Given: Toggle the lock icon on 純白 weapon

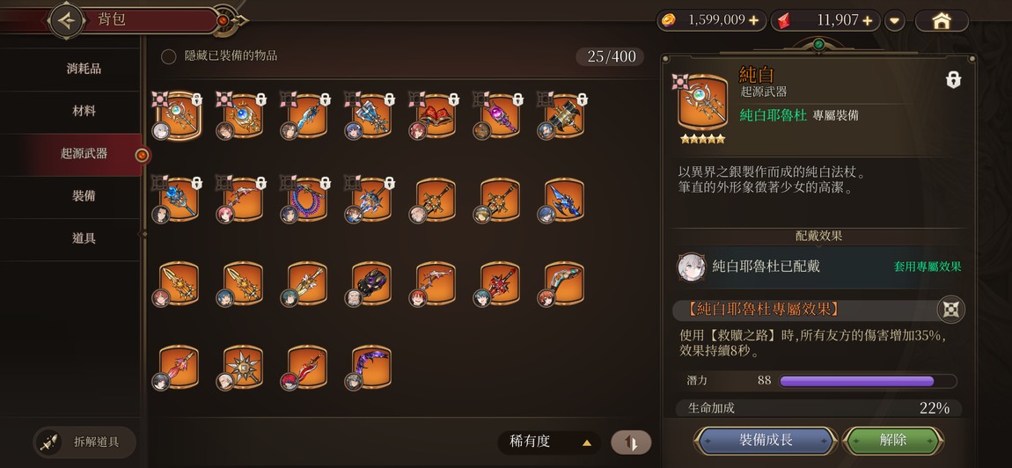Looking at the screenshot, I should click(x=953, y=80).
